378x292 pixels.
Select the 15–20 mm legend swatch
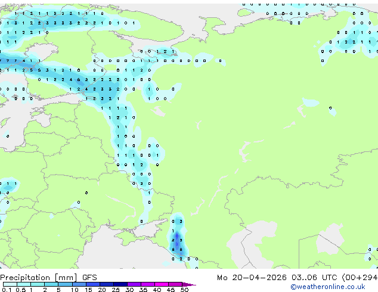point(93,284)
